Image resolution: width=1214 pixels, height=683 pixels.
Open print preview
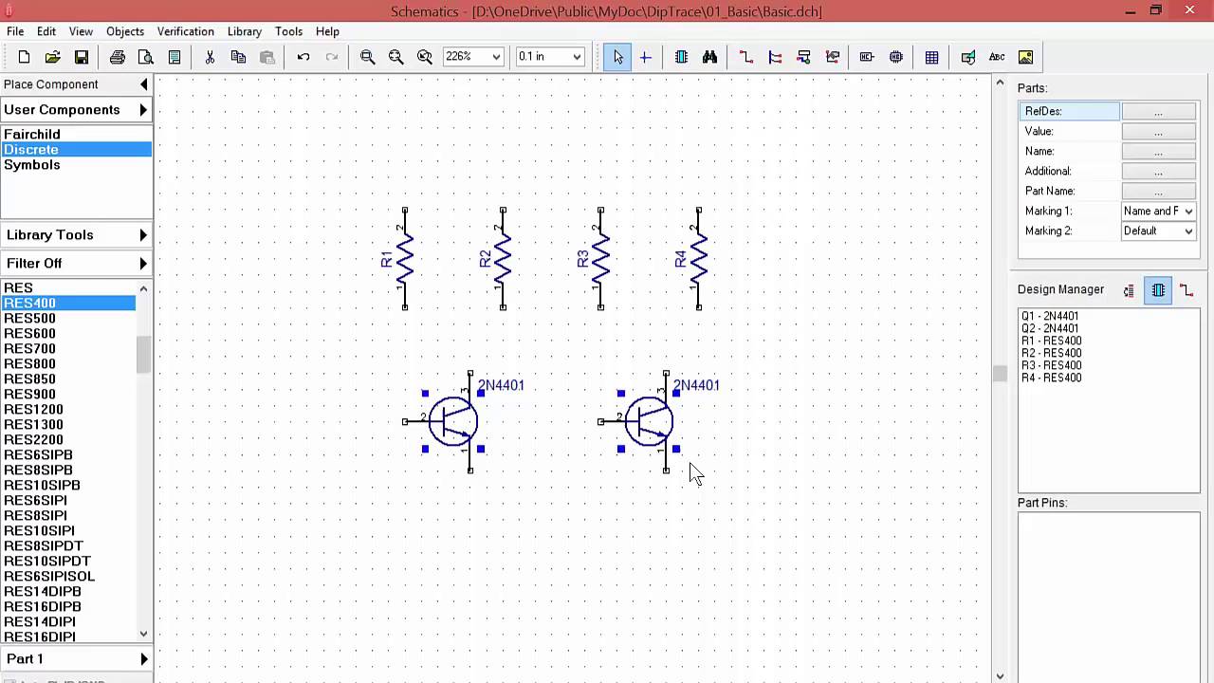pos(146,57)
